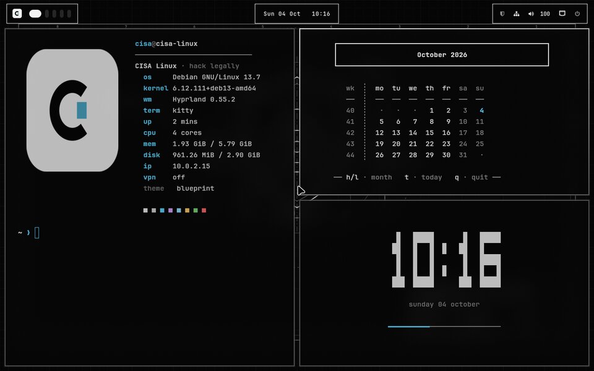Click week number 44 in calendar

(350, 155)
